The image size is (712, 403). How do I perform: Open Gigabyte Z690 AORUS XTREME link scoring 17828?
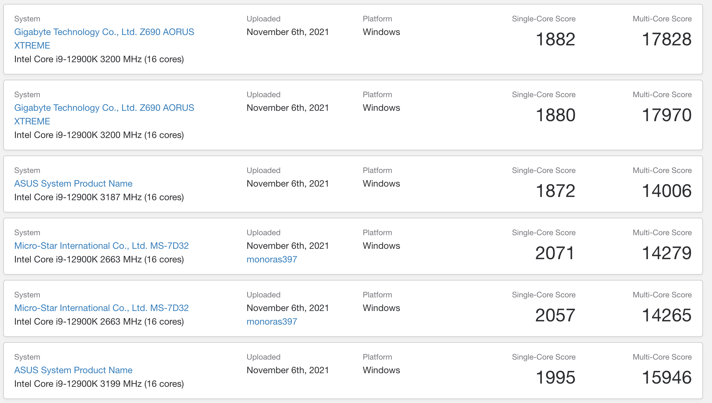(104, 32)
